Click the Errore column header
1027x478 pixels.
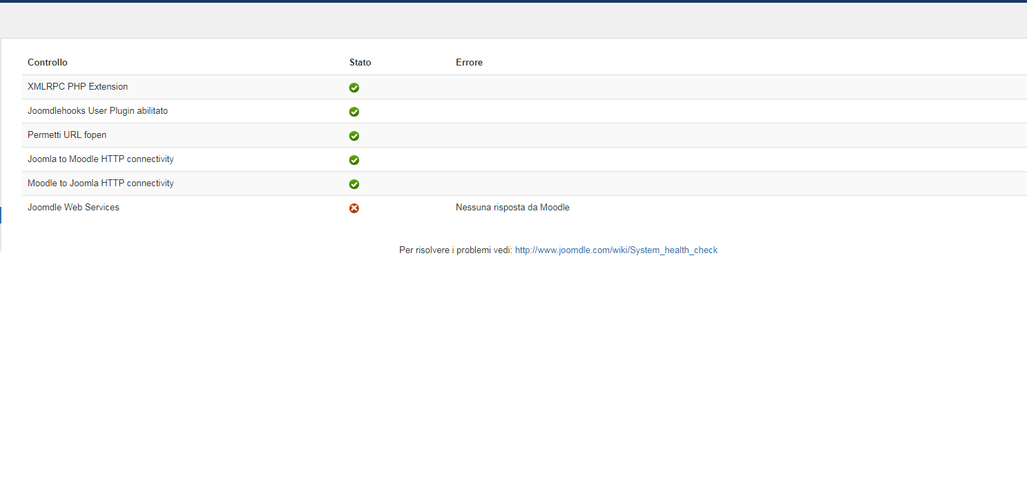(469, 63)
